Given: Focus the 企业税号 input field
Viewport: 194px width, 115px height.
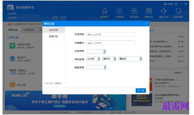Looking at the screenshot, I should [111, 43].
